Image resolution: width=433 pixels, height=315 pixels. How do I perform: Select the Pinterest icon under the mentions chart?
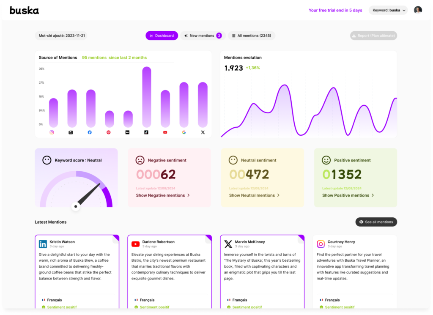(x=109, y=132)
